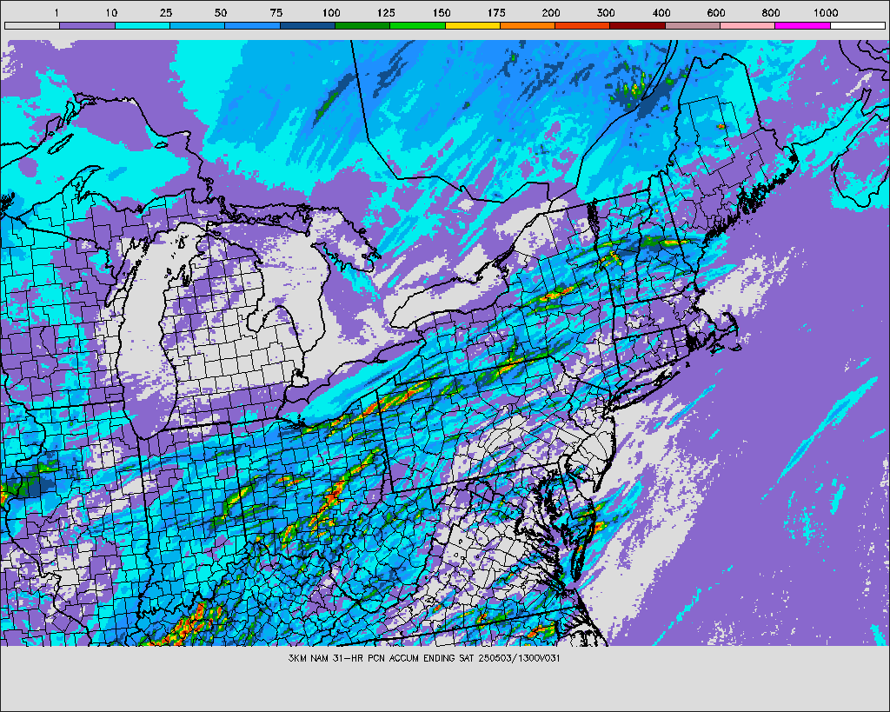The width and height of the screenshot is (890, 712).
Task: Click the legend label "1"
Action: tap(56, 12)
